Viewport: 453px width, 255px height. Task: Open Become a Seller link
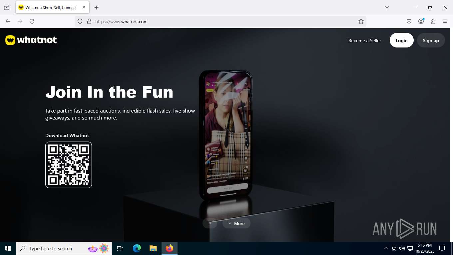pos(365,41)
